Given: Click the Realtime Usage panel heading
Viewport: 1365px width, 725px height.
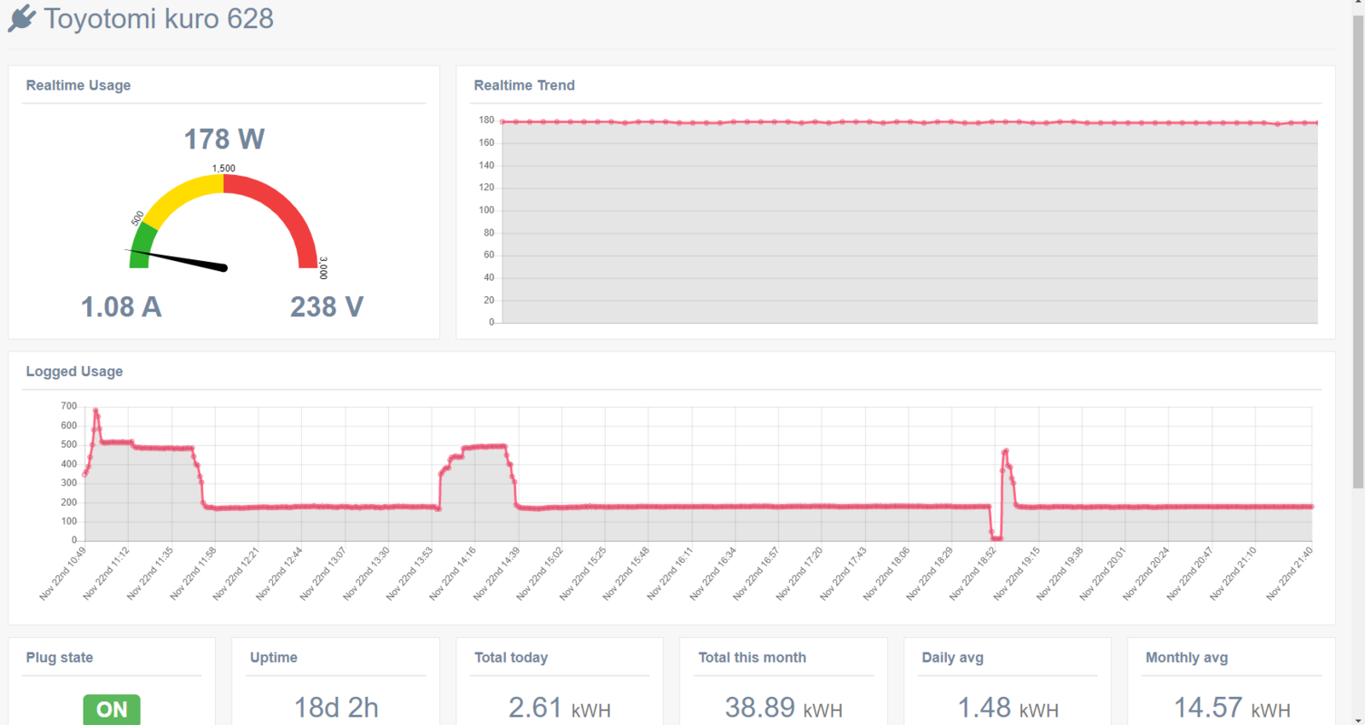Looking at the screenshot, I should tap(78, 85).
